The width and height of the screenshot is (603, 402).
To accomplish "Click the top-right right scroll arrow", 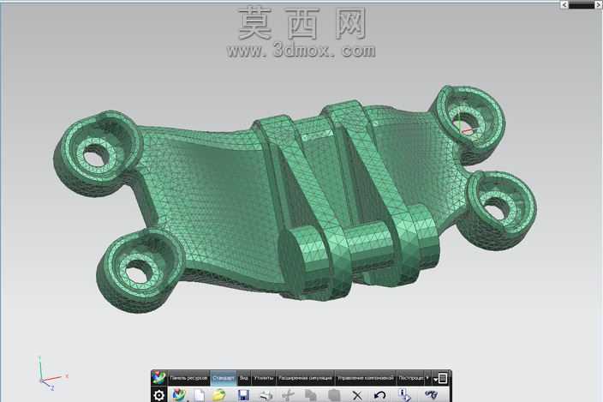I will (x=600, y=4).
